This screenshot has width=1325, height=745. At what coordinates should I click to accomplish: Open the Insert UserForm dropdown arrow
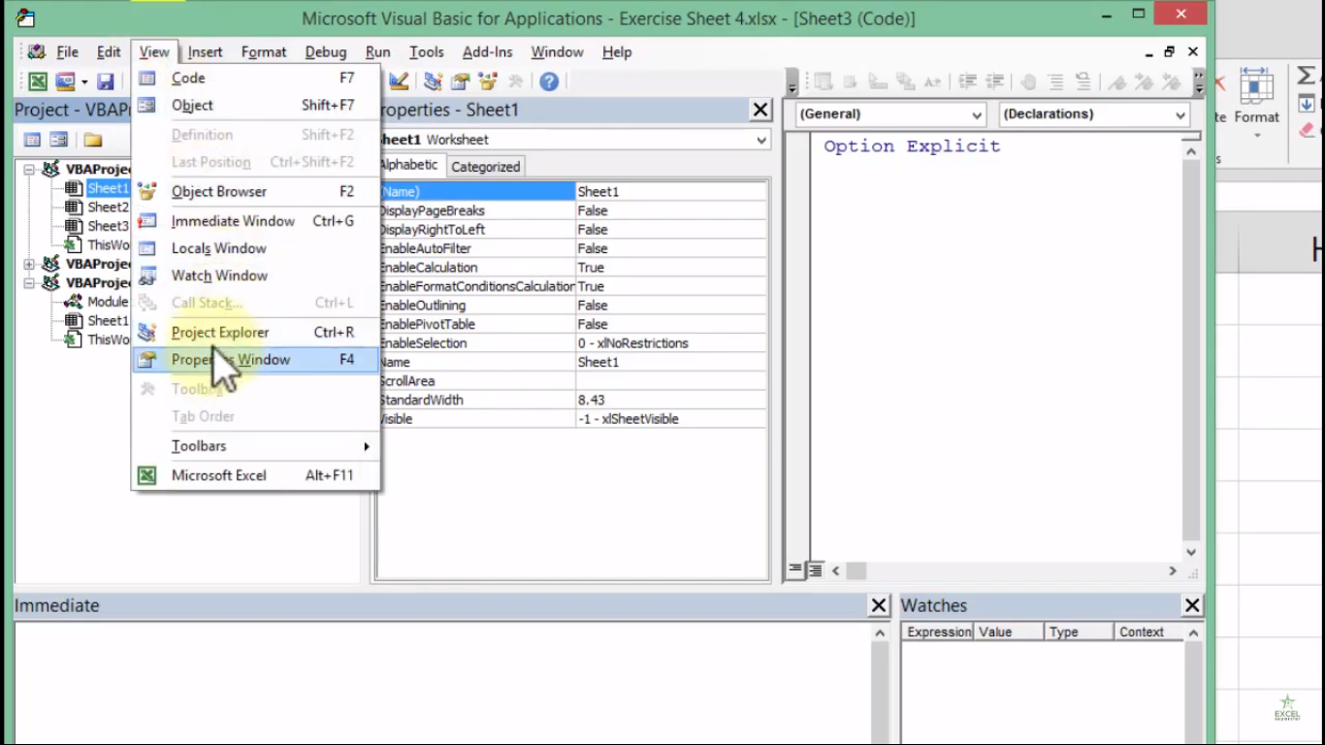click(x=84, y=81)
